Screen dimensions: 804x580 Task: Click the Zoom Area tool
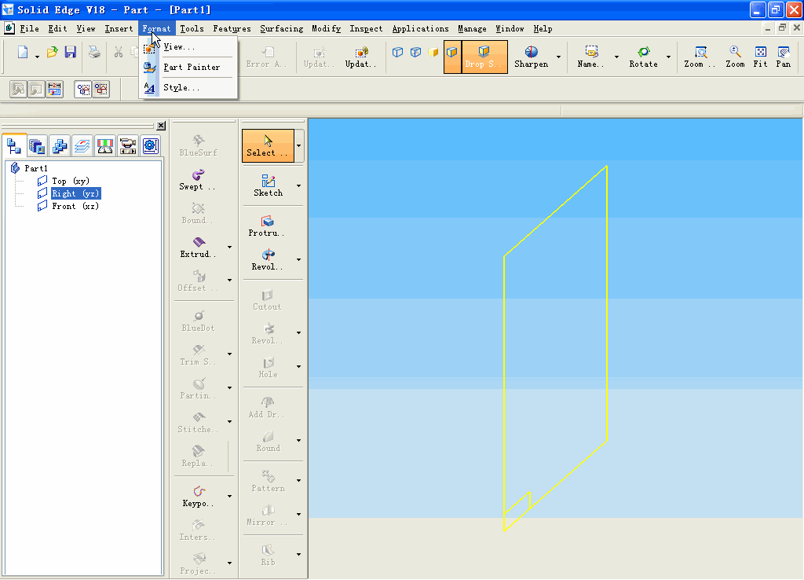pos(700,57)
